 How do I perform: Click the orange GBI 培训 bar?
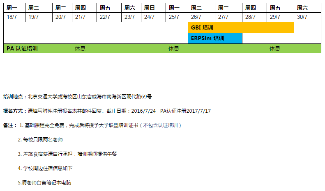(241, 27)
